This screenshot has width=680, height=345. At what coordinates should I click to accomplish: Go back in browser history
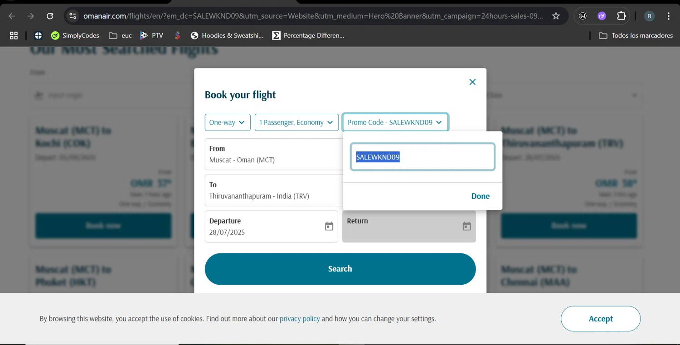12,16
